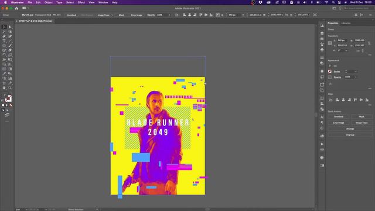Switch to the Properties tab
This screenshot has width=375, height=211.
point(333,23)
